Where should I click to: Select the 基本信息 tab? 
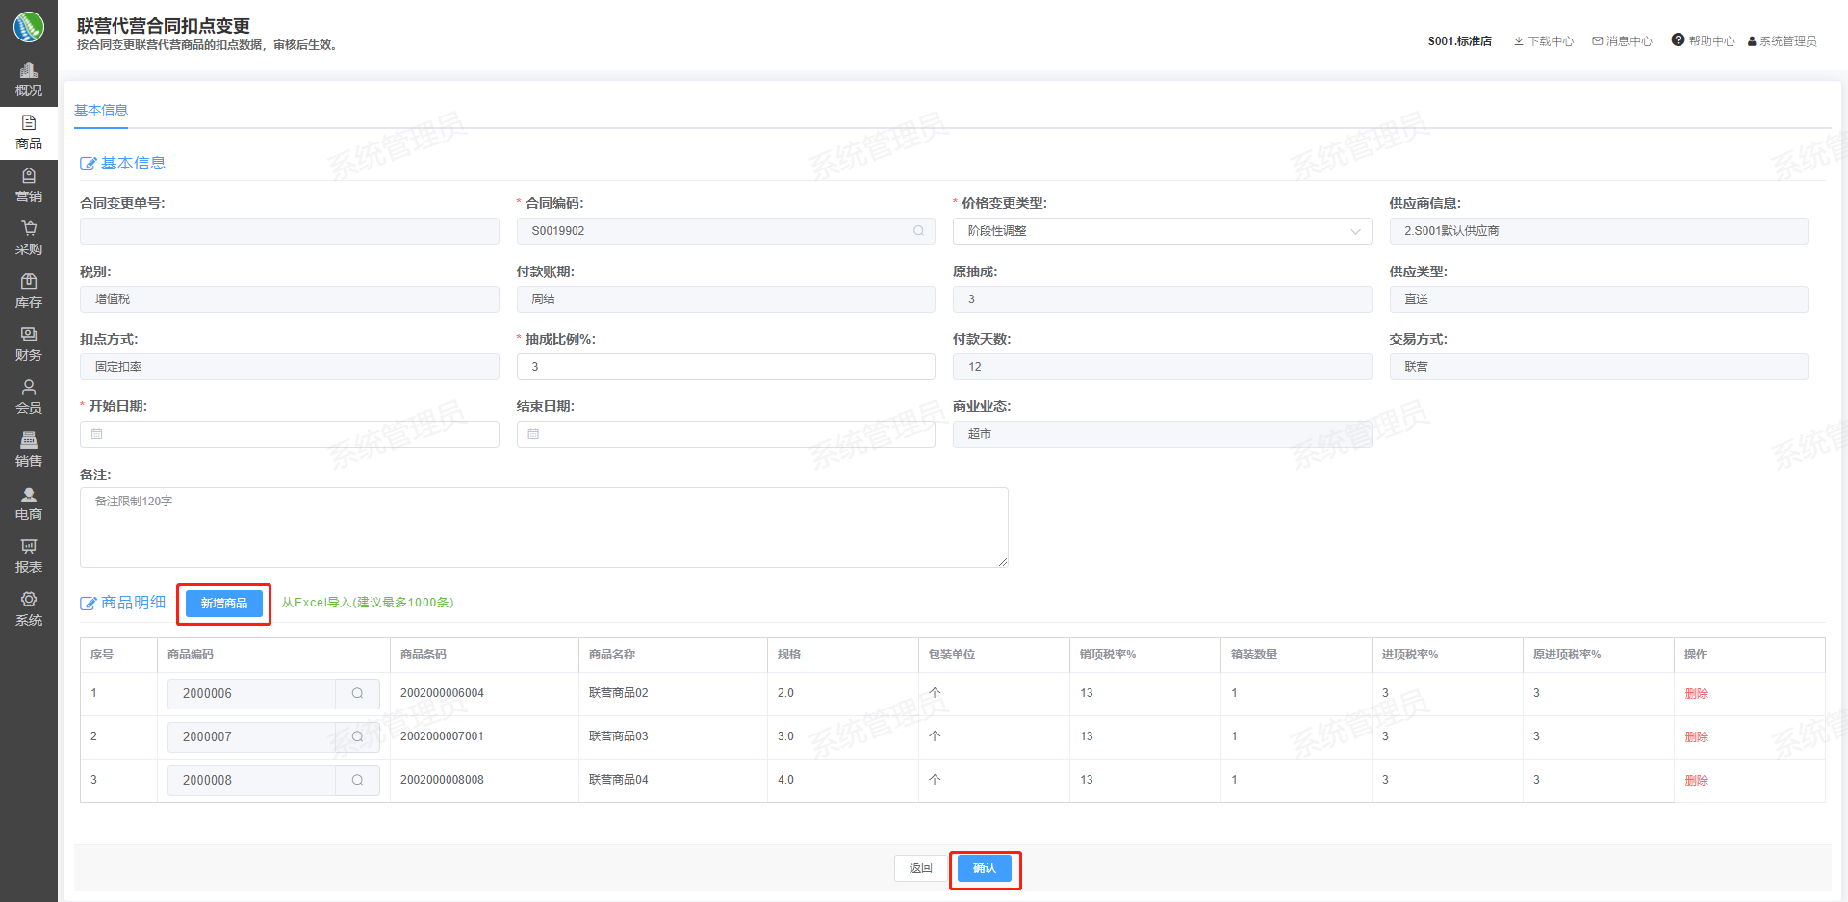tap(101, 110)
